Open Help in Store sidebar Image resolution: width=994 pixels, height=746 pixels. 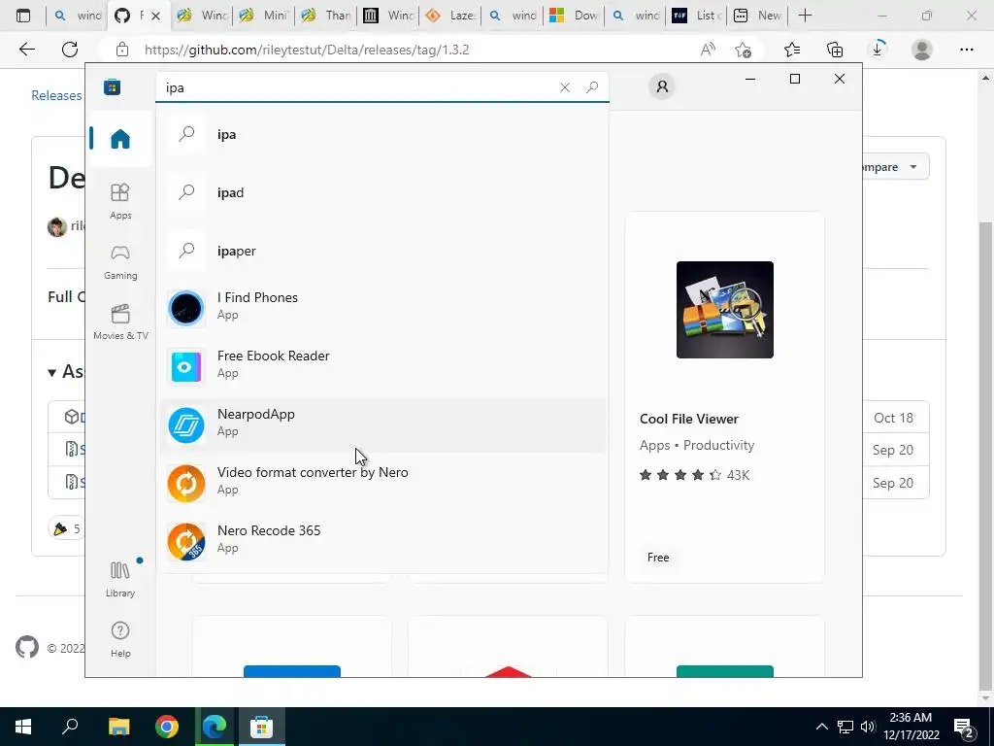[x=119, y=639]
